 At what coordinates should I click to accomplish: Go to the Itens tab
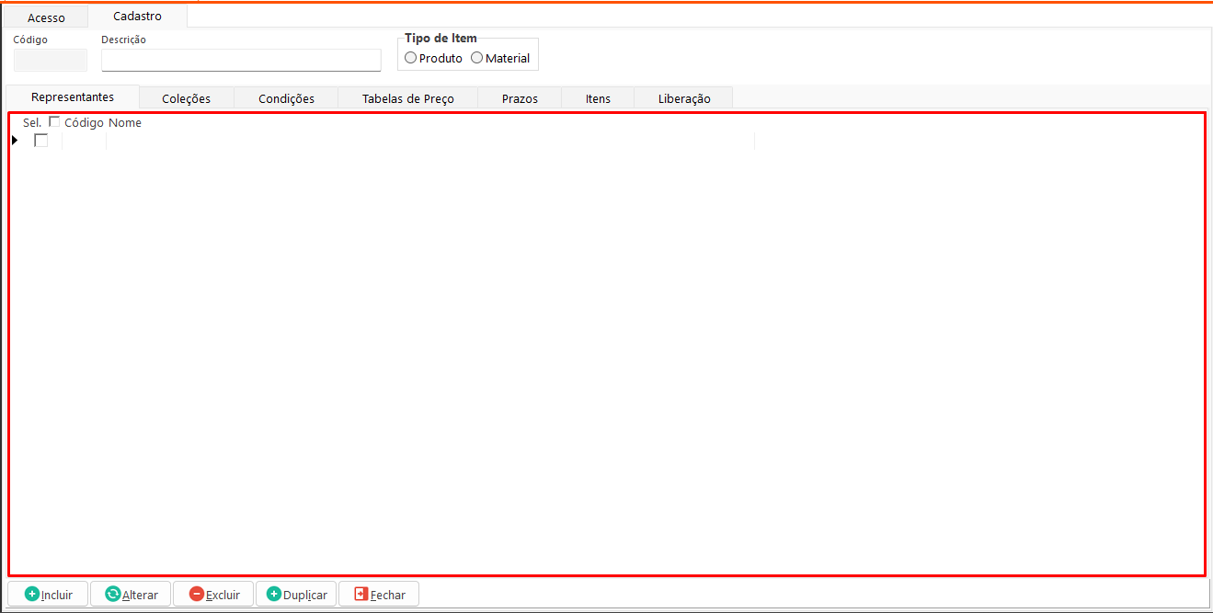tap(598, 98)
